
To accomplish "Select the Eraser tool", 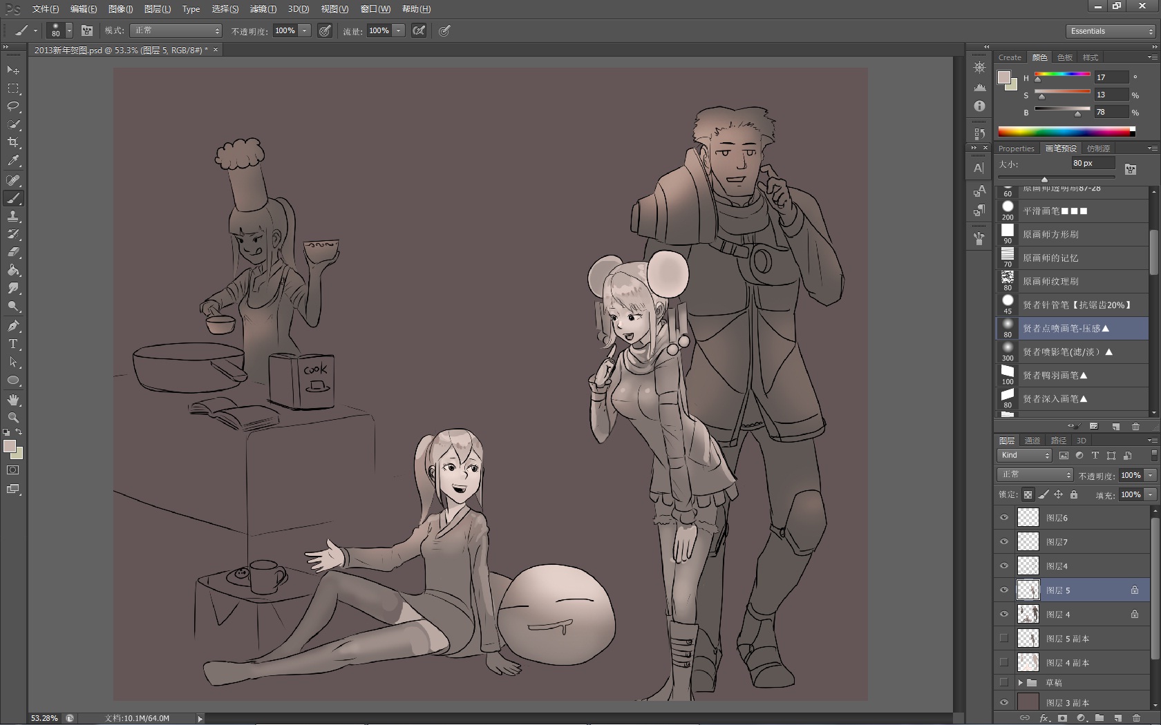I will tap(13, 252).
